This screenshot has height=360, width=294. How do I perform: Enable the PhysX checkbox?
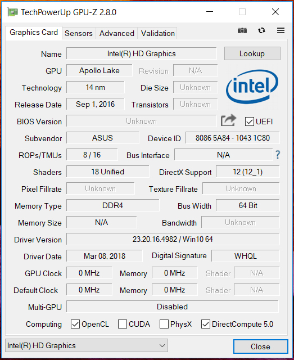click(x=164, y=324)
